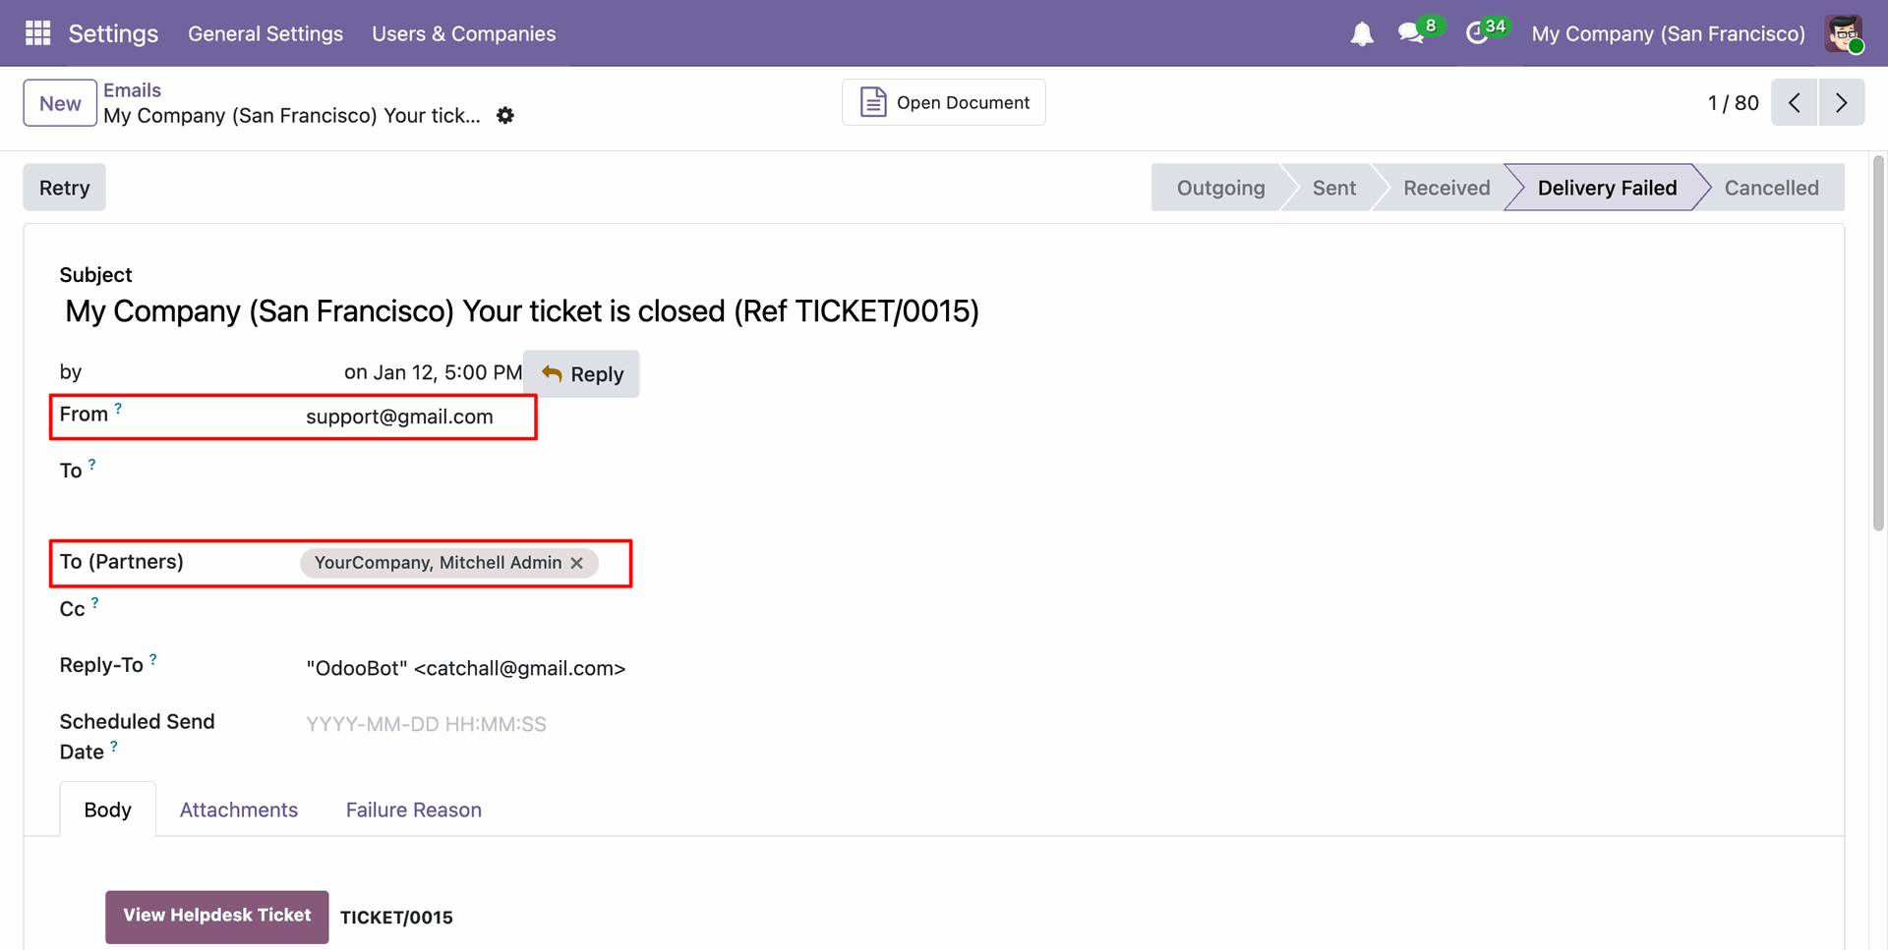Click the Reply button
Image resolution: width=1888 pixels, height=950 pixels.
tap(582, 374)
